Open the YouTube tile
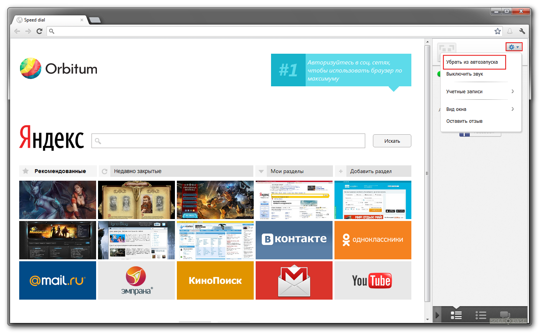539x333 pixels. pos(373,280)
